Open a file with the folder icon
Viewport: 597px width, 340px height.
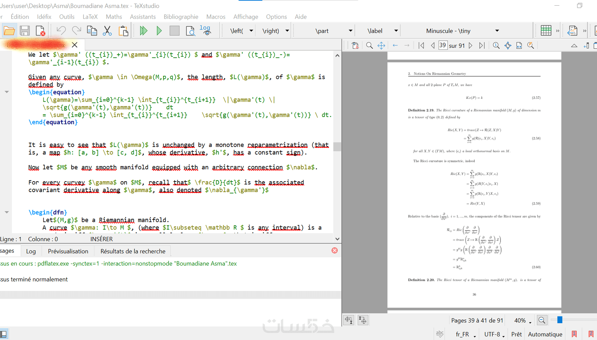point(9,31)
